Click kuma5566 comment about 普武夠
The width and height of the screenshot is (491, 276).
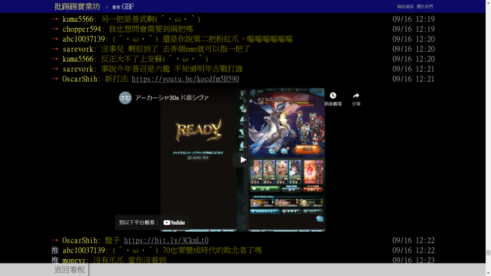[x=151, y=19]
